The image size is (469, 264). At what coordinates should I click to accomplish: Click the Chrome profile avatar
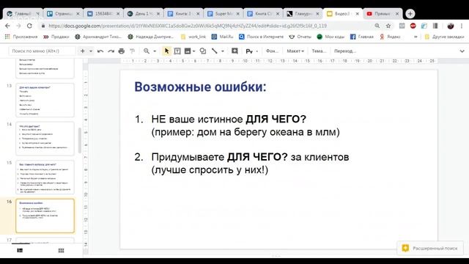pyautogui.click(x=451, y=26)
